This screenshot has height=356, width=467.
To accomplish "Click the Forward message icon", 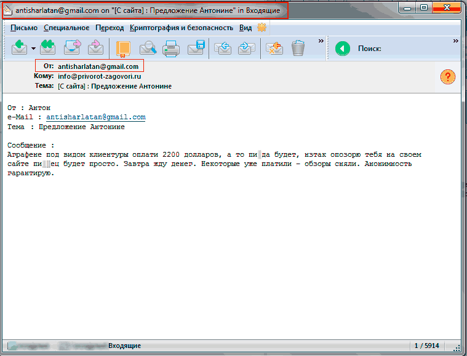I will click(x=73, y=47).
